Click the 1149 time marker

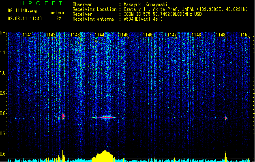(x=221, y=35)
